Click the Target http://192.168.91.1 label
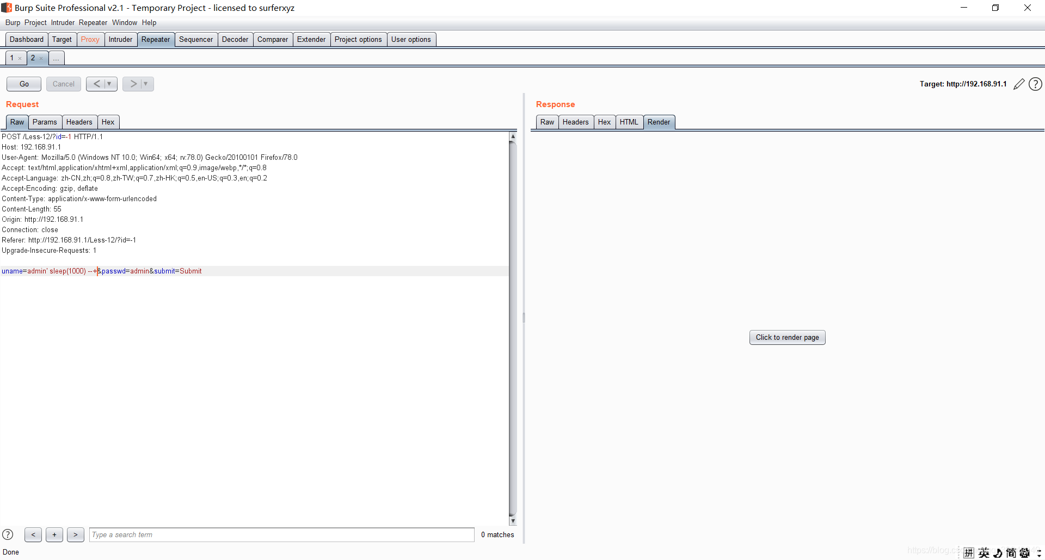This screenshot has width=1045, height=560. tap(963, 84)
